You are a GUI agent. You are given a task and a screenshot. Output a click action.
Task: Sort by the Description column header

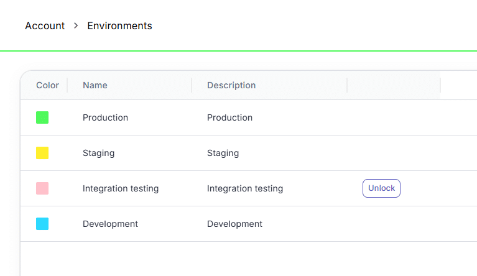[231, 85]
